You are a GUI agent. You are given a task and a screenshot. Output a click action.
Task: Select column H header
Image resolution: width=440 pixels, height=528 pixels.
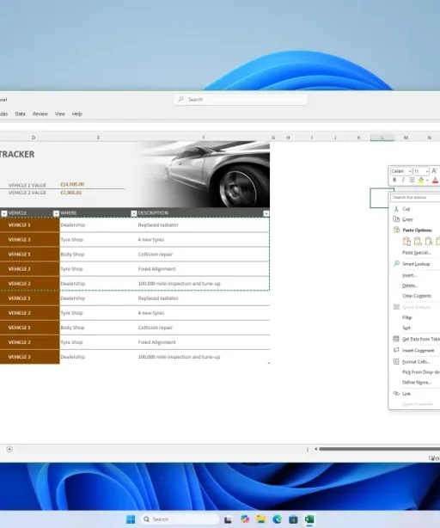pyautogui.click(x=288, y=138)
